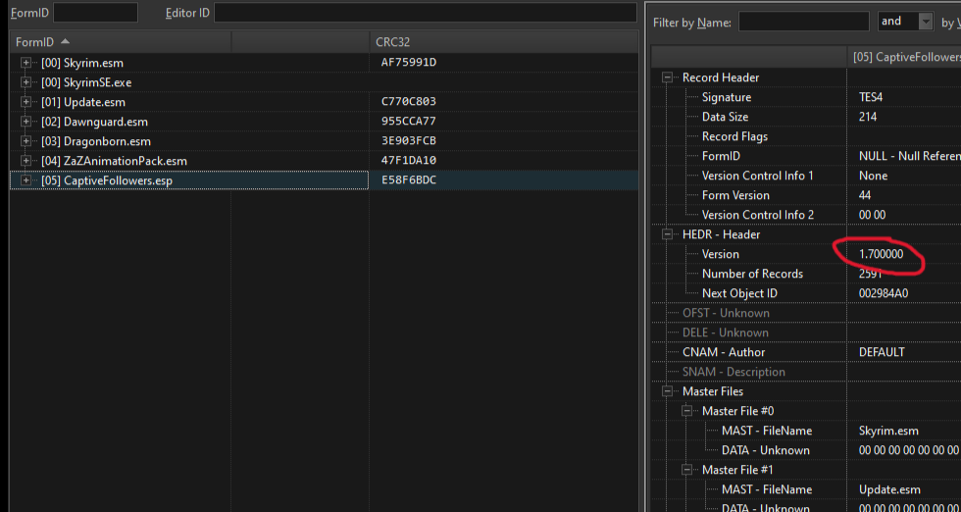This screenshot has height=512, width=961.
Task: Sort by the CRC32 column header
Action: click(504, 42)
